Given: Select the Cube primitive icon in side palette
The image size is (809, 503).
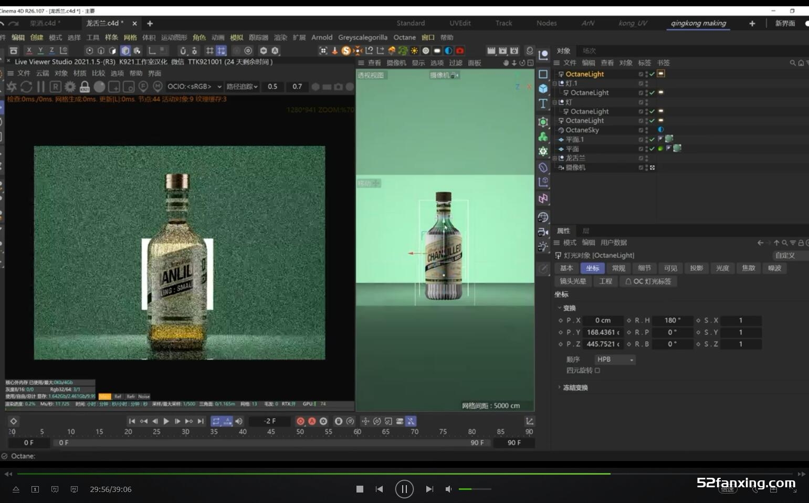Looking at the screenshot, I should (x=543, y=89).
